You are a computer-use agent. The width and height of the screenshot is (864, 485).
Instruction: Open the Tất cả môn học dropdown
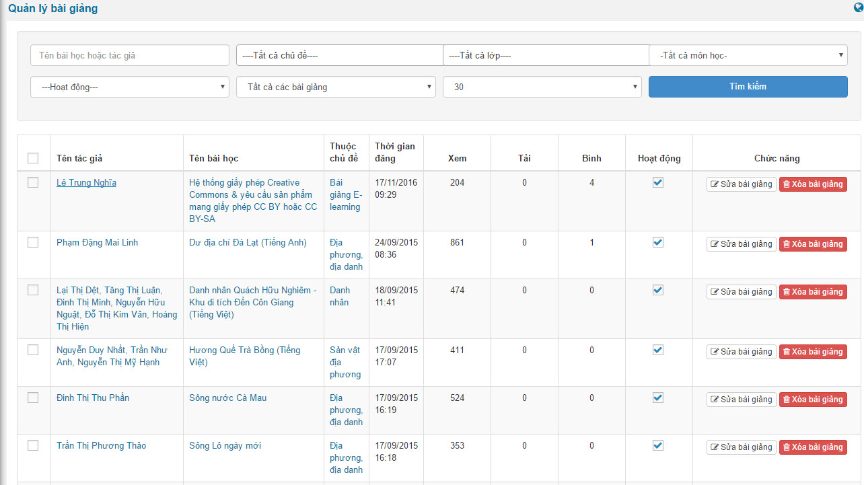(748, 55)
